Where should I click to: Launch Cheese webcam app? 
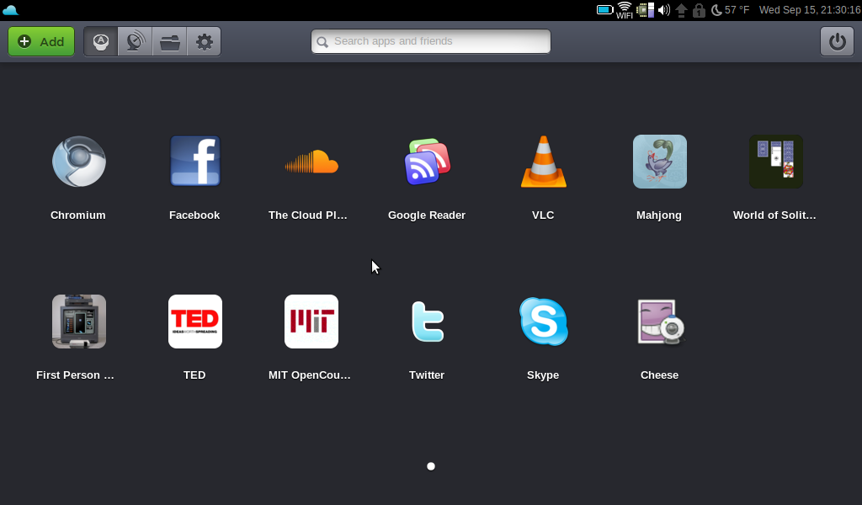(659, 322)
